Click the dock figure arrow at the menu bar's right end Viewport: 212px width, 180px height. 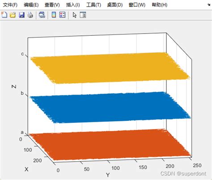[x=209, y=5]
